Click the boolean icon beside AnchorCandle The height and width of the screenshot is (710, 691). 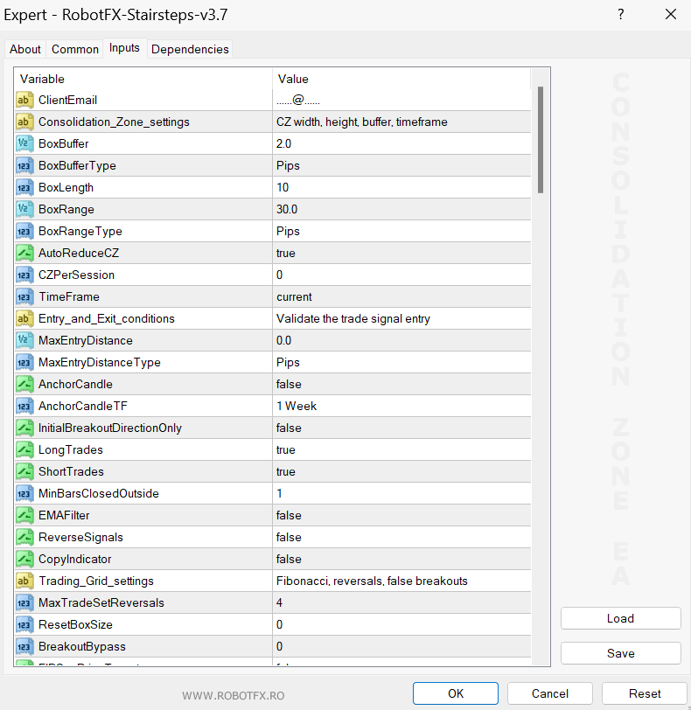pyautogui.click(x=24, y=384)
